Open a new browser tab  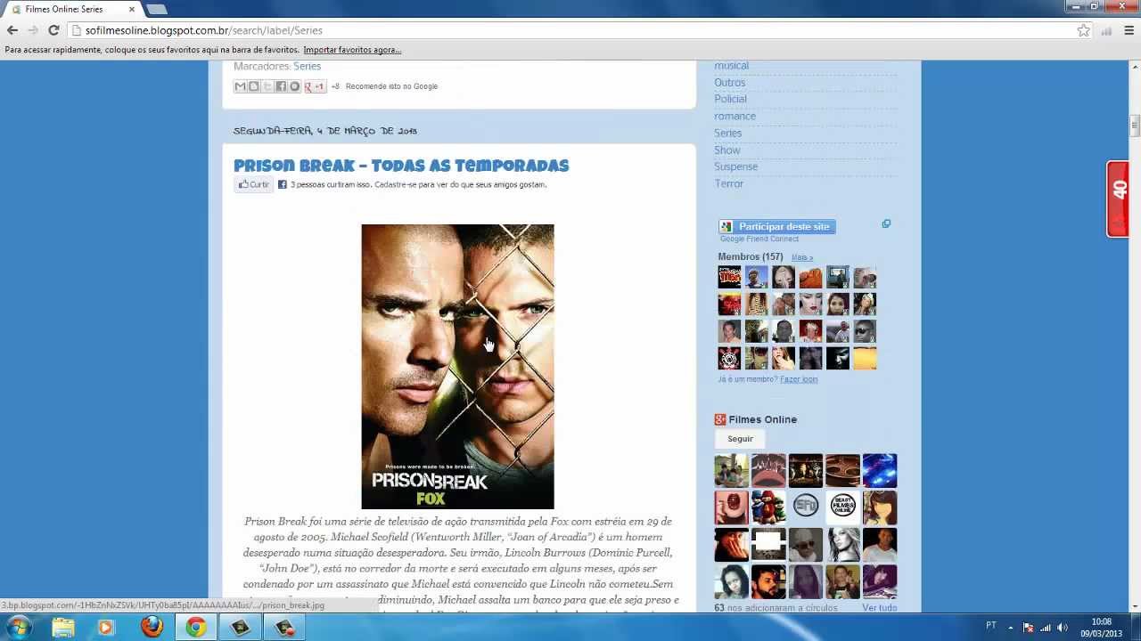coord(156,9)
